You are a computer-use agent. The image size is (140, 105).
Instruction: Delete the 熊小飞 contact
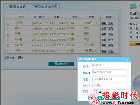tap(111, 29)
